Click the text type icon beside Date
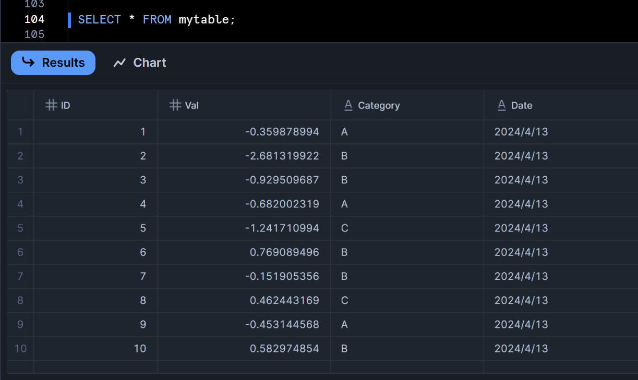The image size is (638, 380). pyautogui.click(x=501, y=105)
